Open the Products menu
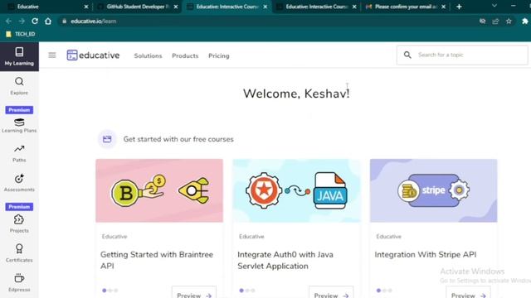531x298 pixels. click(185, 55)
